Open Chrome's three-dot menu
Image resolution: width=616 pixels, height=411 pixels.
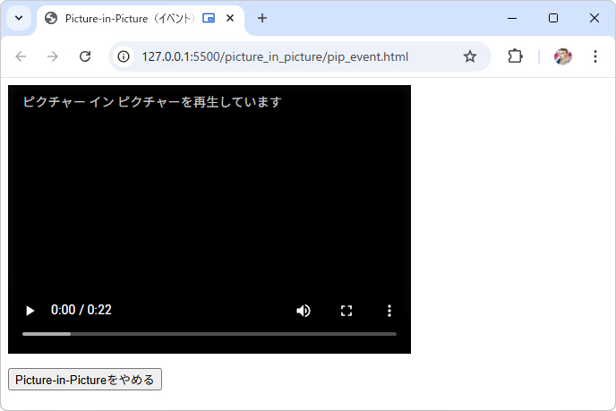(x=595, y=56)
